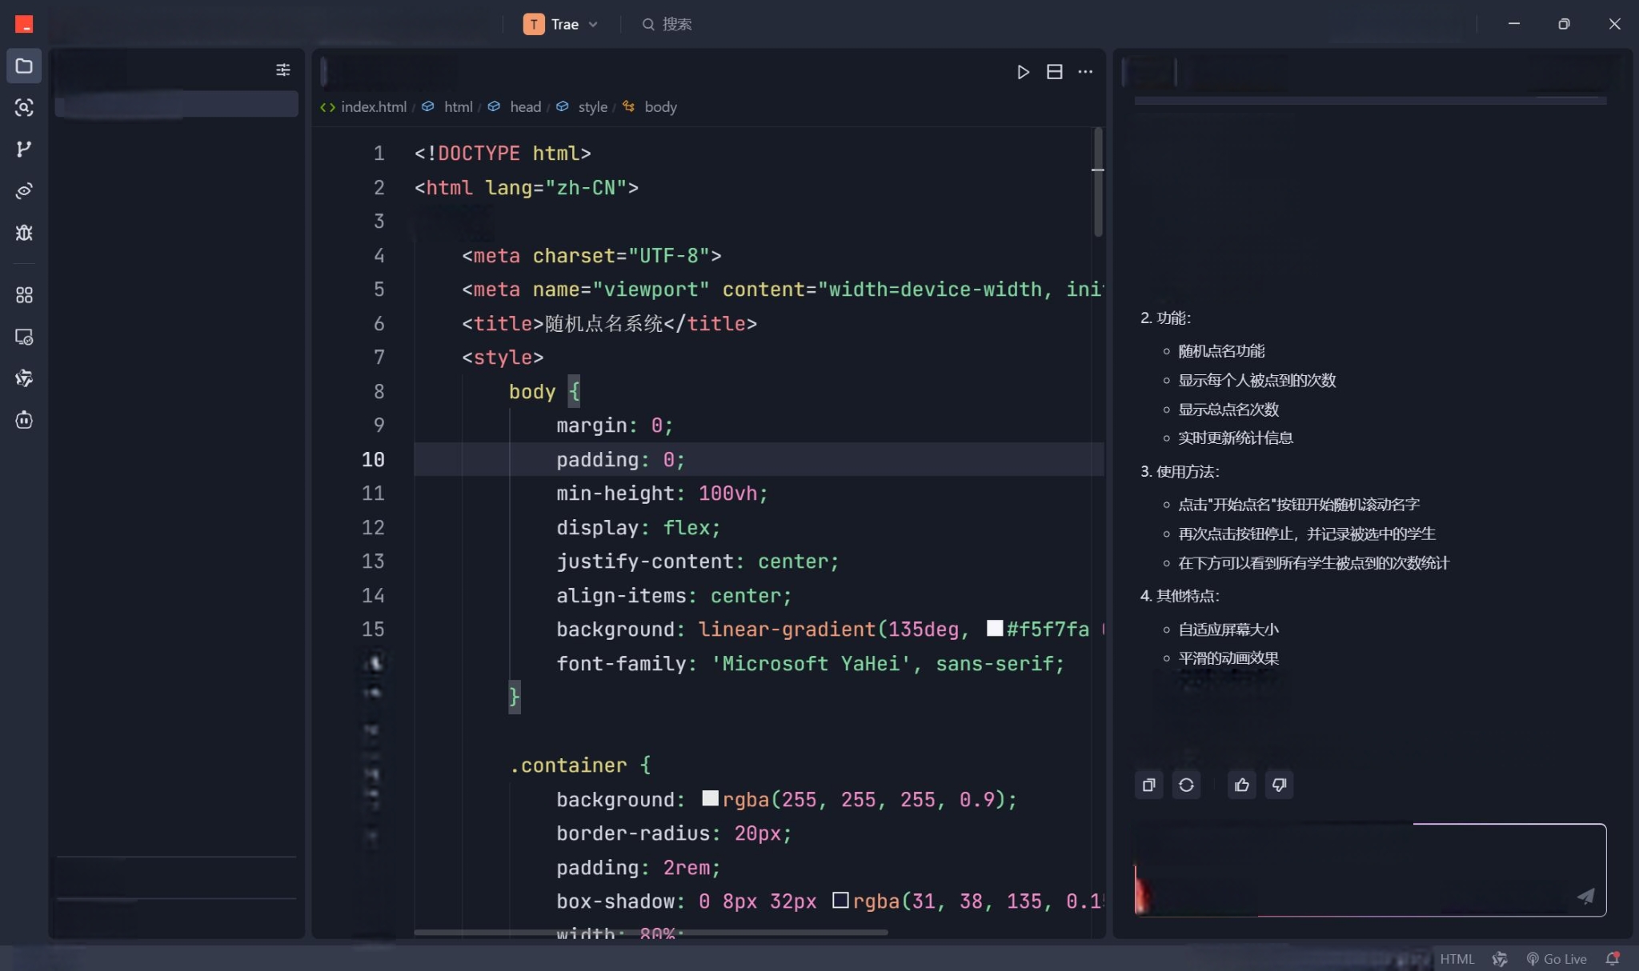The width and height of the screenshot is (1639, 971).
Task: Open the remote explorer monitor icon
Action: 24,337
